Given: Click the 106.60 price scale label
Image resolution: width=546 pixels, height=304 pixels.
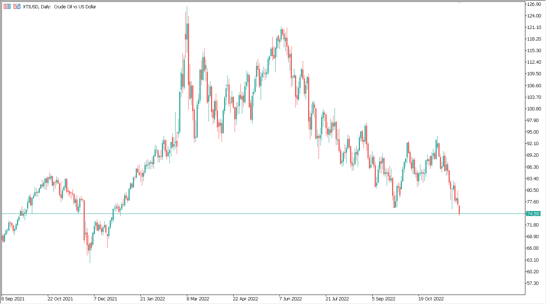Looking at the screenshot, I should [534, 86].
